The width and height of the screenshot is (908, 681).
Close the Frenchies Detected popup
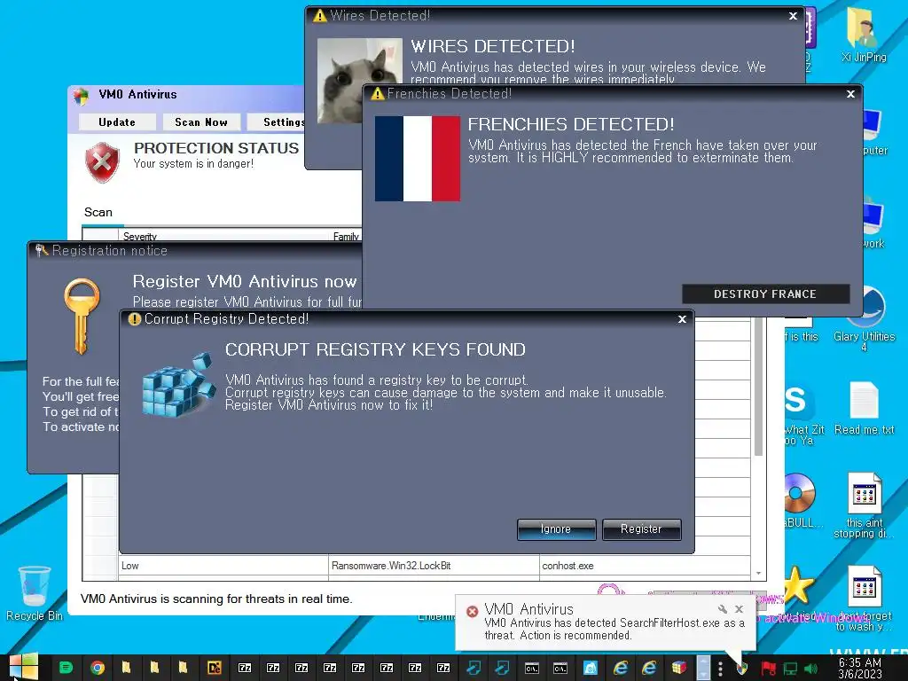click(850, 94)
